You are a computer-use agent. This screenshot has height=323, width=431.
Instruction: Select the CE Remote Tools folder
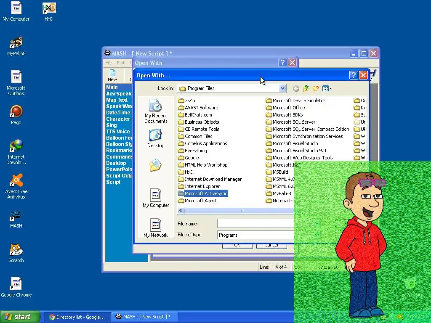point(199,129)
